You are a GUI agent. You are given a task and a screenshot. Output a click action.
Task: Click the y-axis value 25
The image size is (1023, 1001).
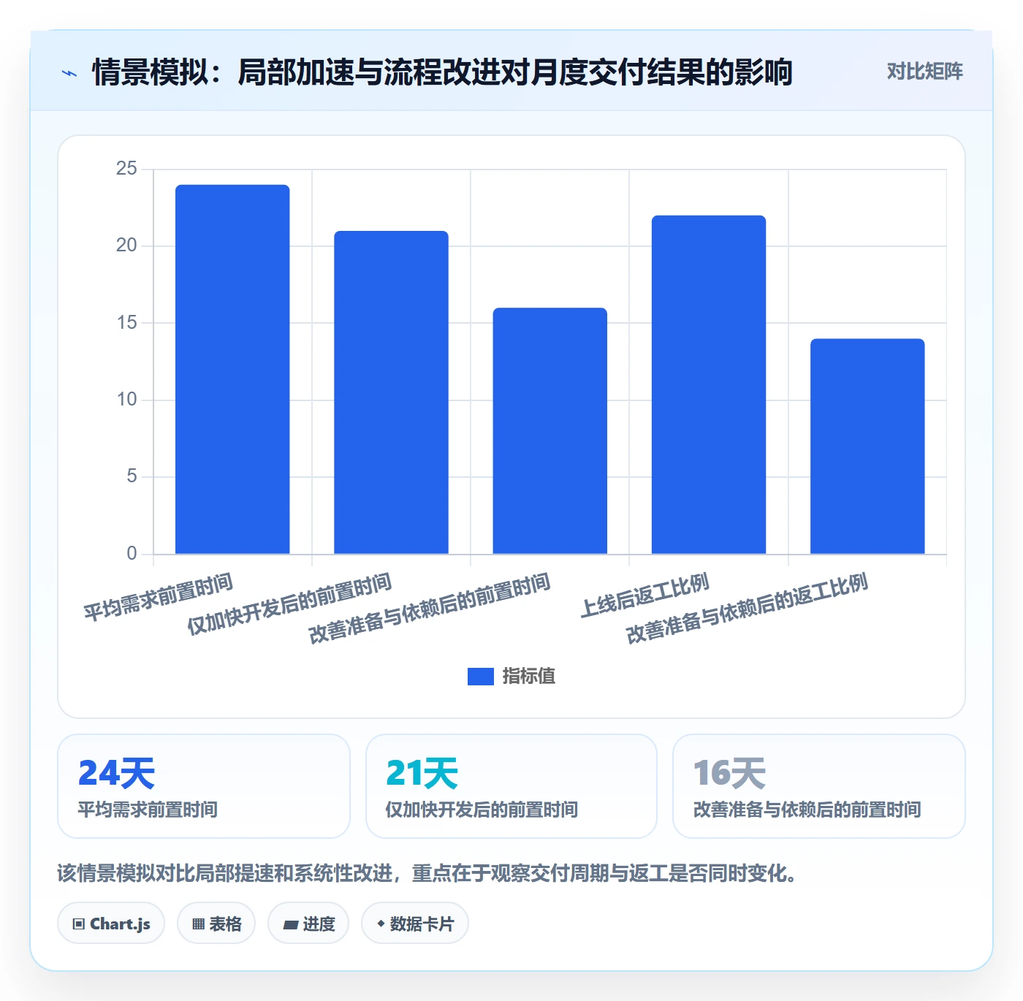pos(126,169)
